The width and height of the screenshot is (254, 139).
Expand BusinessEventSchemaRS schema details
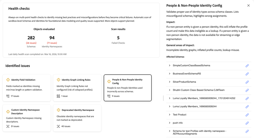click(170, 74)
